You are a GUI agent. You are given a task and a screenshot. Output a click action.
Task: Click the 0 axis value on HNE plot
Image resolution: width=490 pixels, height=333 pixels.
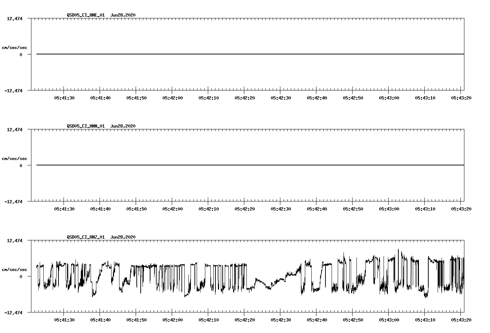(21, 54)
